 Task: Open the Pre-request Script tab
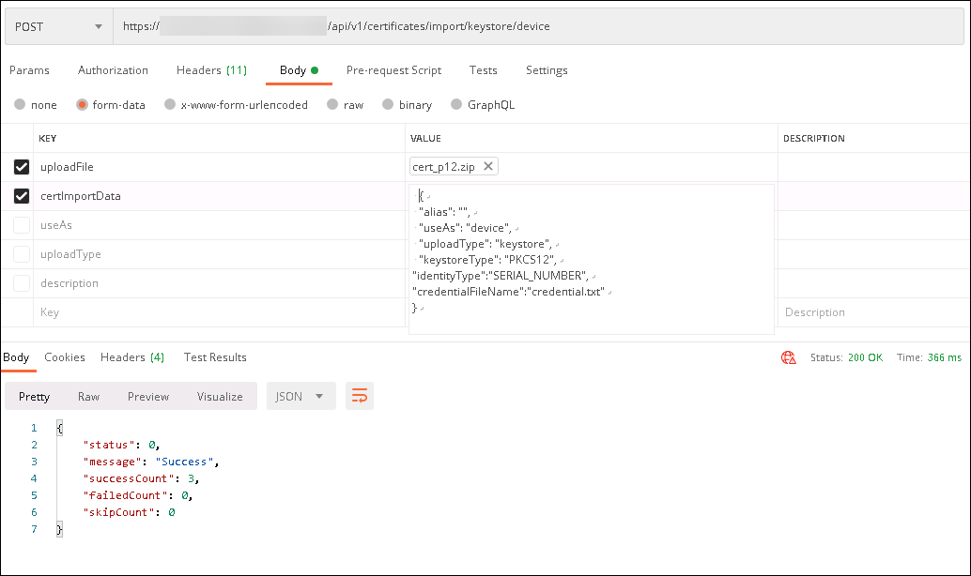click(393, 70)
